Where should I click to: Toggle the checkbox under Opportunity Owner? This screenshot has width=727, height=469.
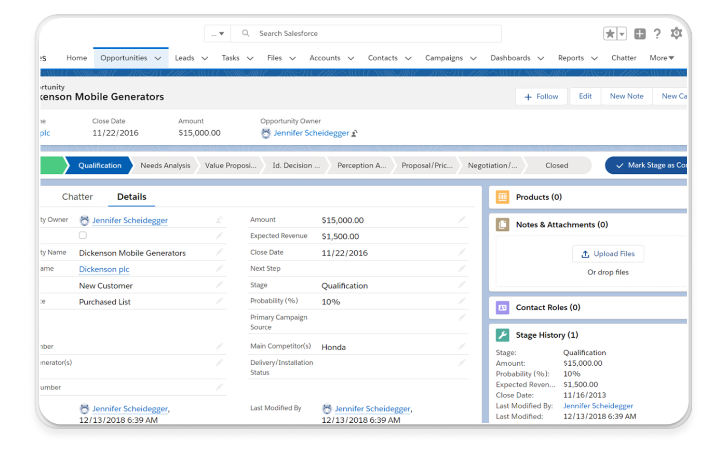[x=83, y=236]
